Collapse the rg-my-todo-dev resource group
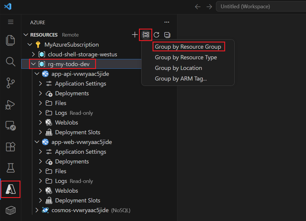This screenshot has width=306, height=221. (x=33, y=64)
